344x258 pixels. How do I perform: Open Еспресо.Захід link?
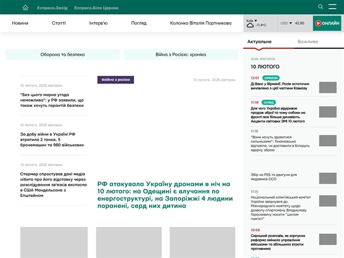point(52,8)
